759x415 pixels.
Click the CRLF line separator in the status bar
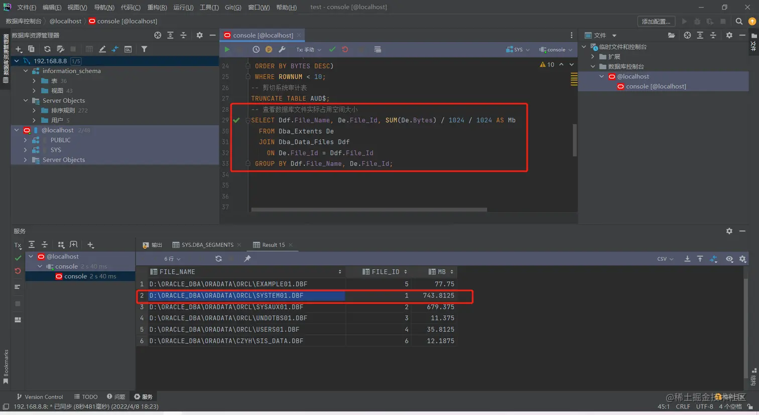[x=683, y=406]
